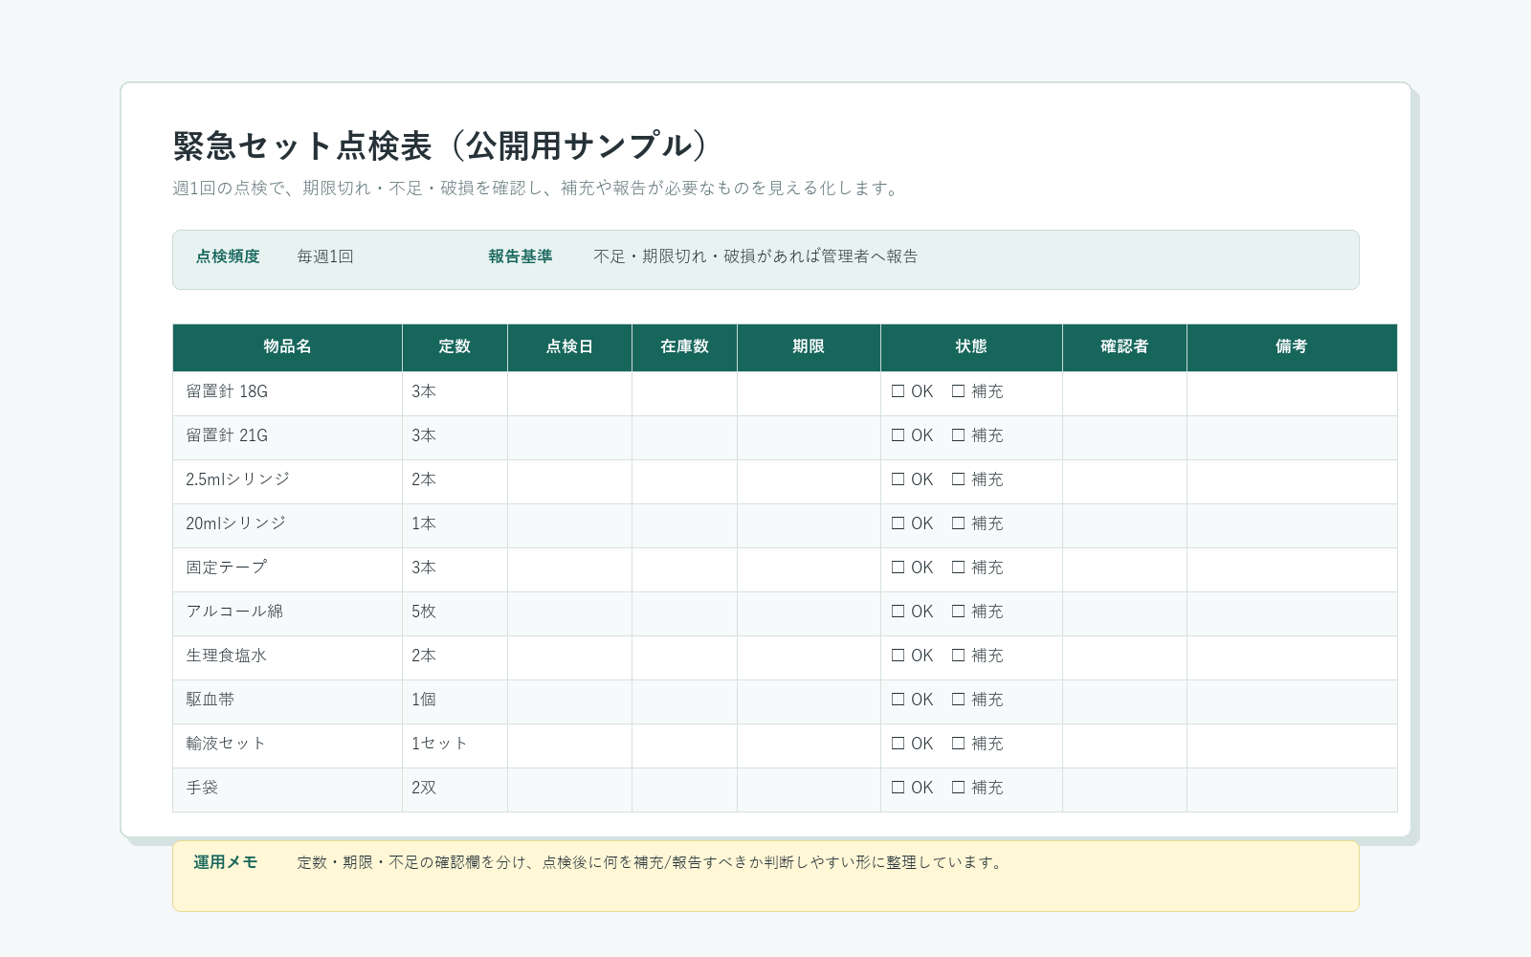Select the アルコール綿 item name
Screen dimensions: 1531x957
tap(234, 612)
